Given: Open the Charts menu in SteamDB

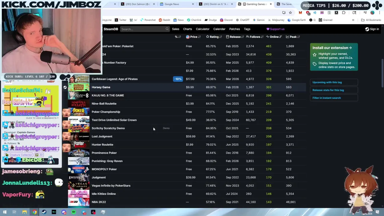Looking at the screenshot, I should (x=187, y=29).
